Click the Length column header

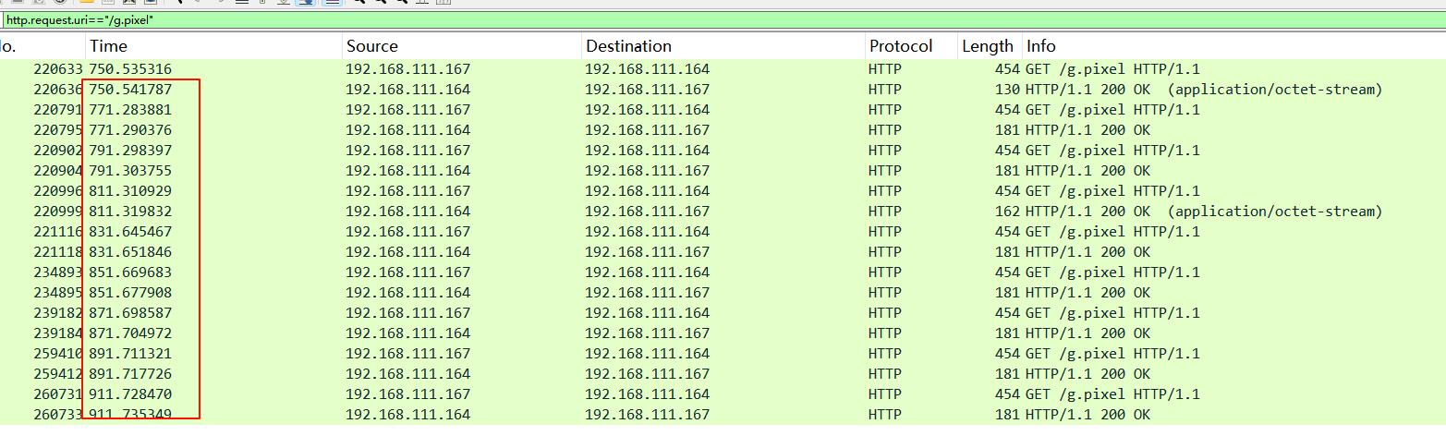(988, 46)
